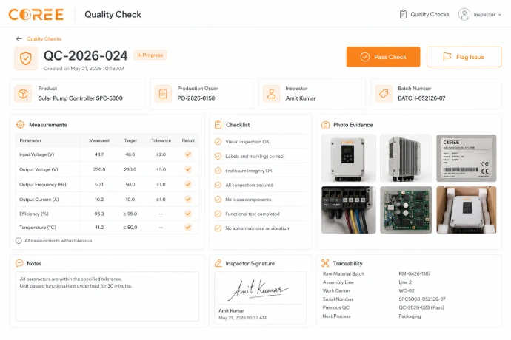Click the Inspector user avatar icon
Image resolution: width=511 pixels, height=340 pixels.
pyautogui.click(x=464, y=14)
